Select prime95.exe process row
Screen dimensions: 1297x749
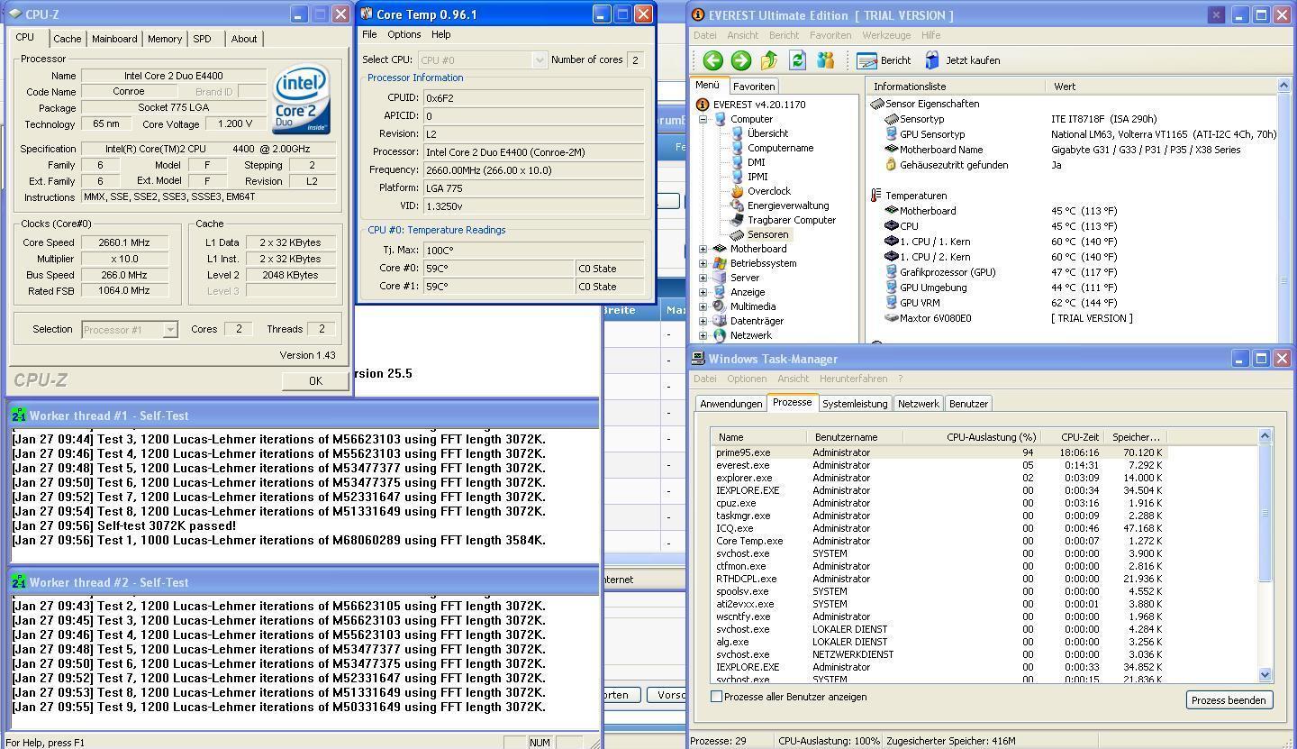[984, 452]
